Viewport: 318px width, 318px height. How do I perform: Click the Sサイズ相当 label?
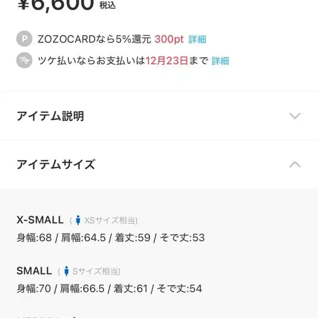(96, 271)
